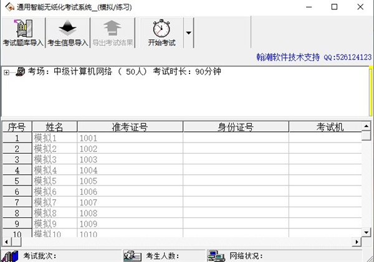Maximize the exam system window

click(x=334, y=7)
